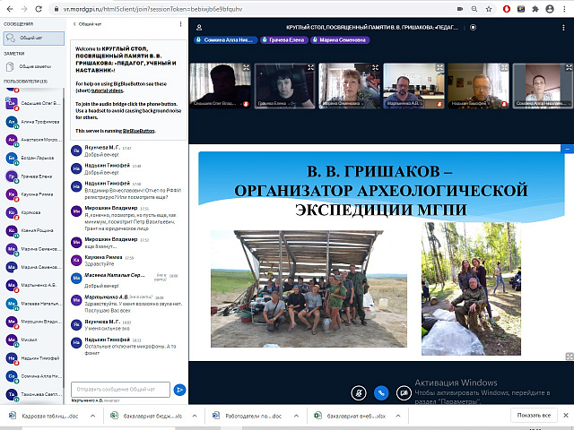The width and height of the screenshot is (574, 430).
Task: Click the tutorial videos link
Action: point(108,90)
